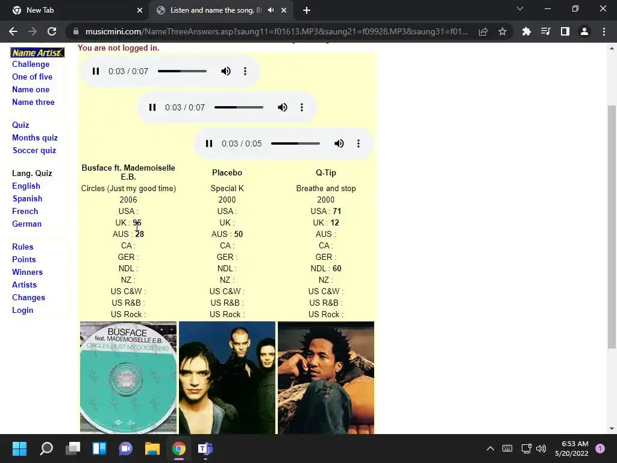Choose Spanish language quiz
This screenshot has height=463, width=617.
click(27, 198)
